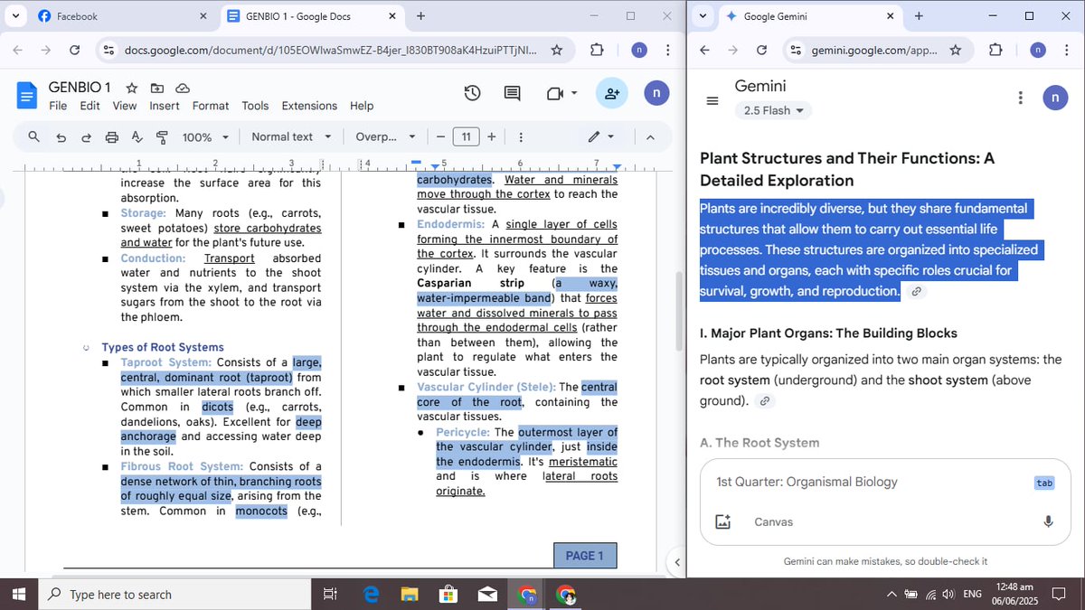This screenshot has height=610, width=1085.
Task: Run spelling and grammar check icon
Action: point(137,137)
